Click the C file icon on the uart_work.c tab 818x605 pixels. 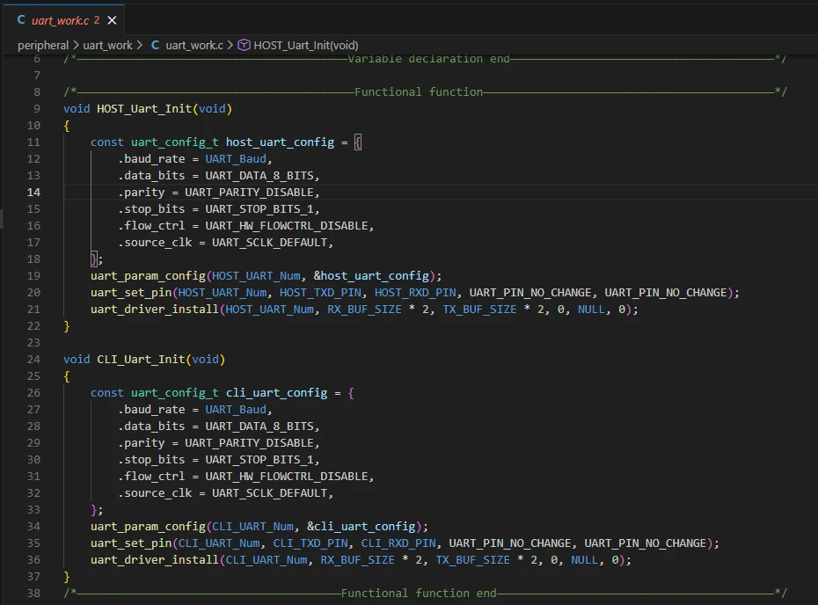coord(21,19)
